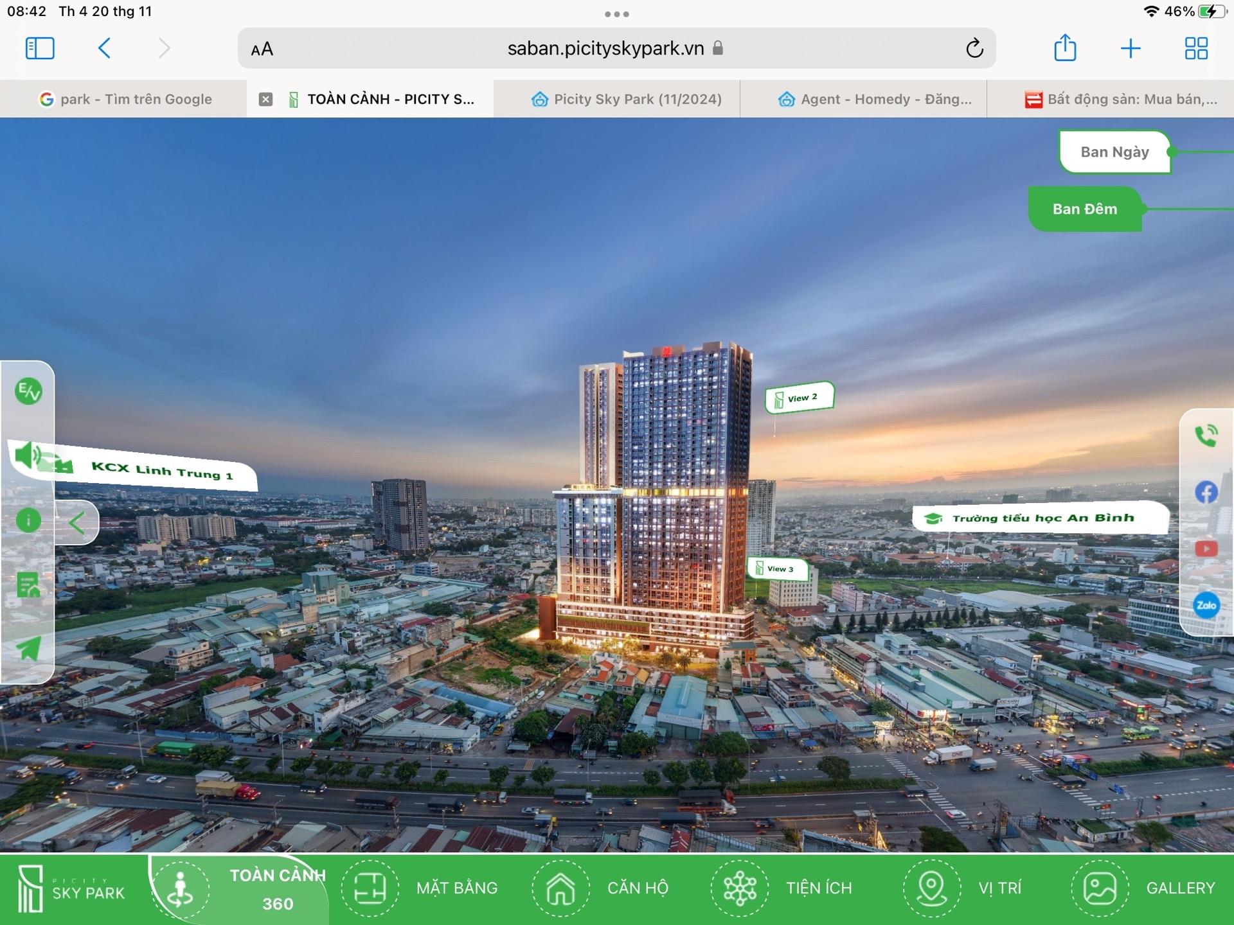Image resolution: width=1234 pixels, height=925 pixels.
Task: Collapse left sidebar with chevron arrow
Action: (x=77, y=523)
